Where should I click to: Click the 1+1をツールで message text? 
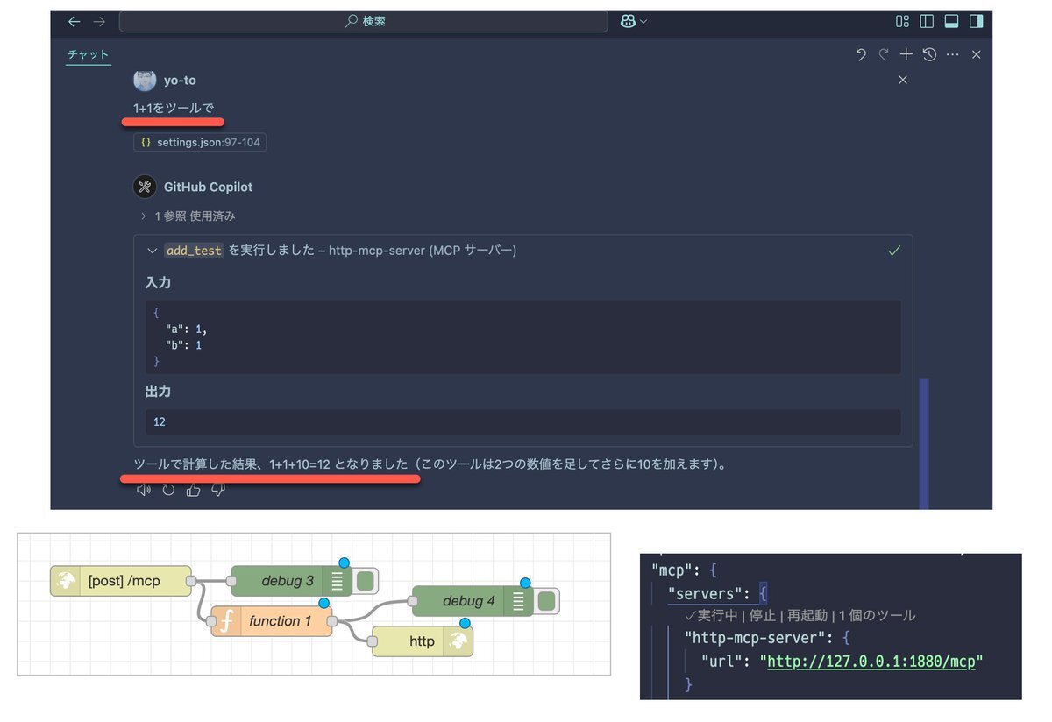tap(174, 110)
